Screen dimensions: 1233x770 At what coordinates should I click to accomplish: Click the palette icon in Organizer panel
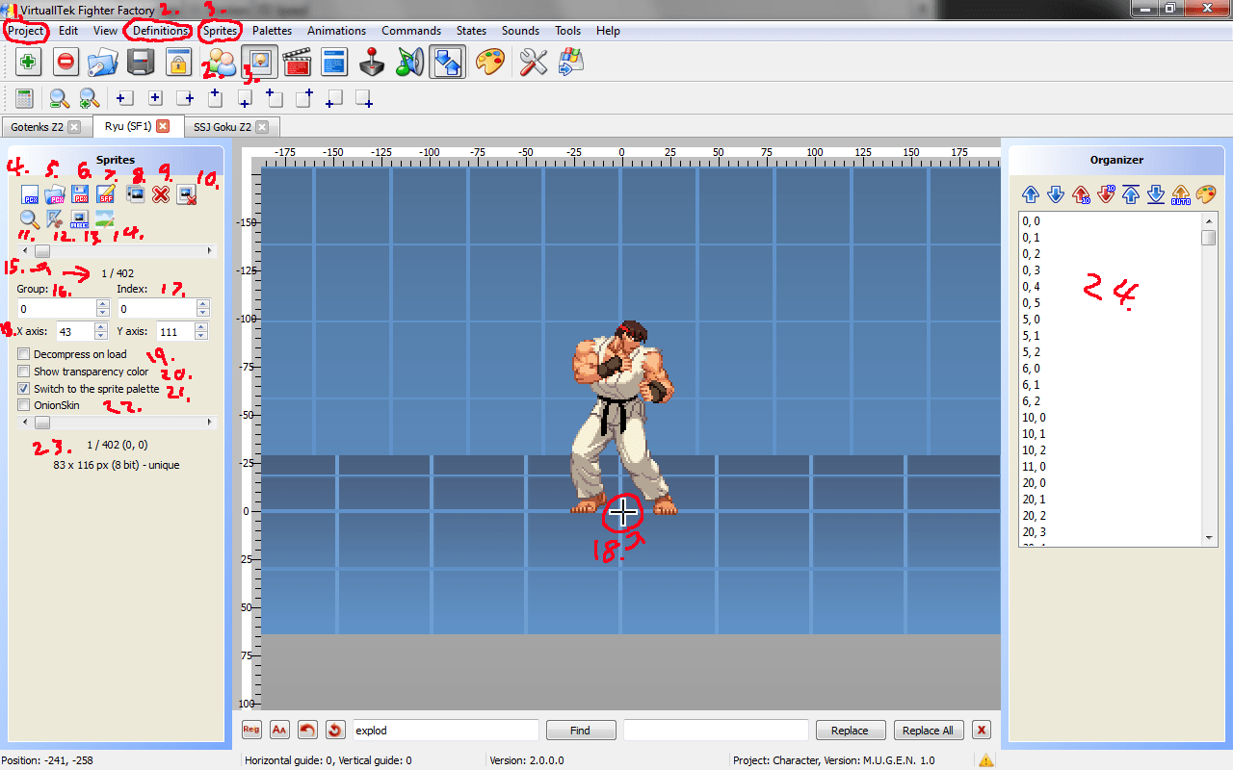pyautogui.click(x=1206, y=194)
